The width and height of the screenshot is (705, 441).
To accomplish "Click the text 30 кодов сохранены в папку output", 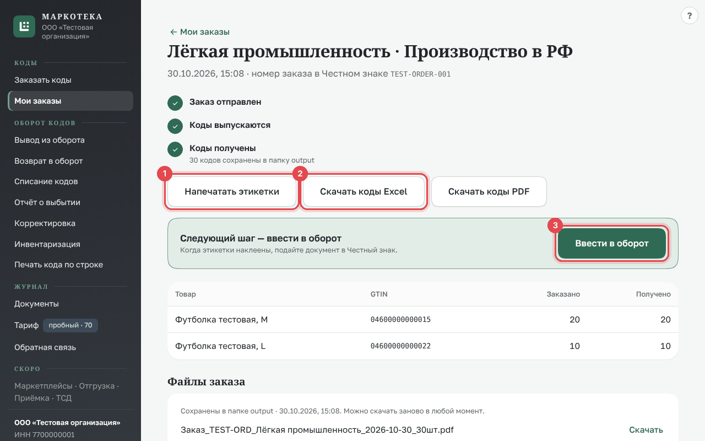I will coord(252,160).
